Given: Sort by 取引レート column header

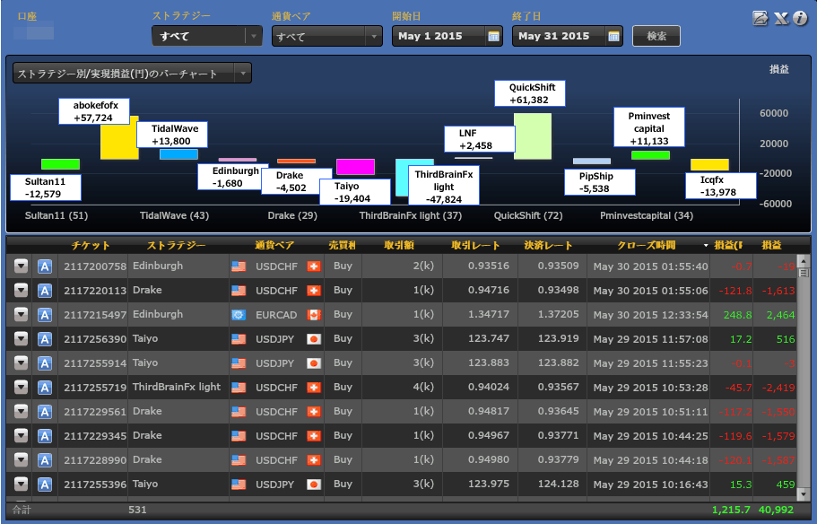Looking at the screenshot, I should tap(475, 245).
